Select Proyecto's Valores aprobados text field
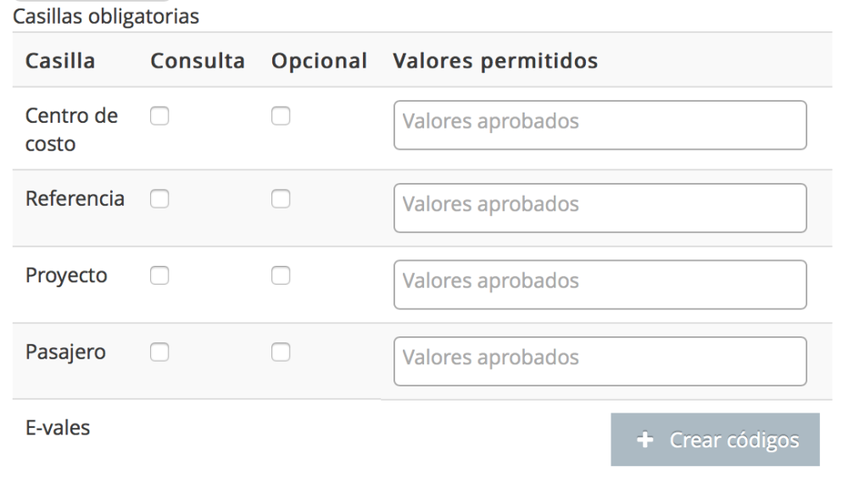 (x=600, y=284)
